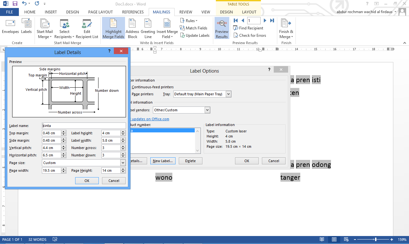Open the Envelopes tool
The width and height of the screenshot is (409, 244).
click(x=10, y=28)
